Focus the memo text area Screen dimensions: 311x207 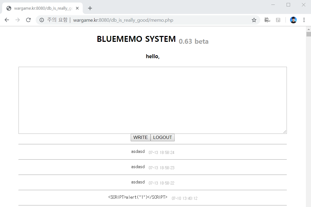(152, 100)
